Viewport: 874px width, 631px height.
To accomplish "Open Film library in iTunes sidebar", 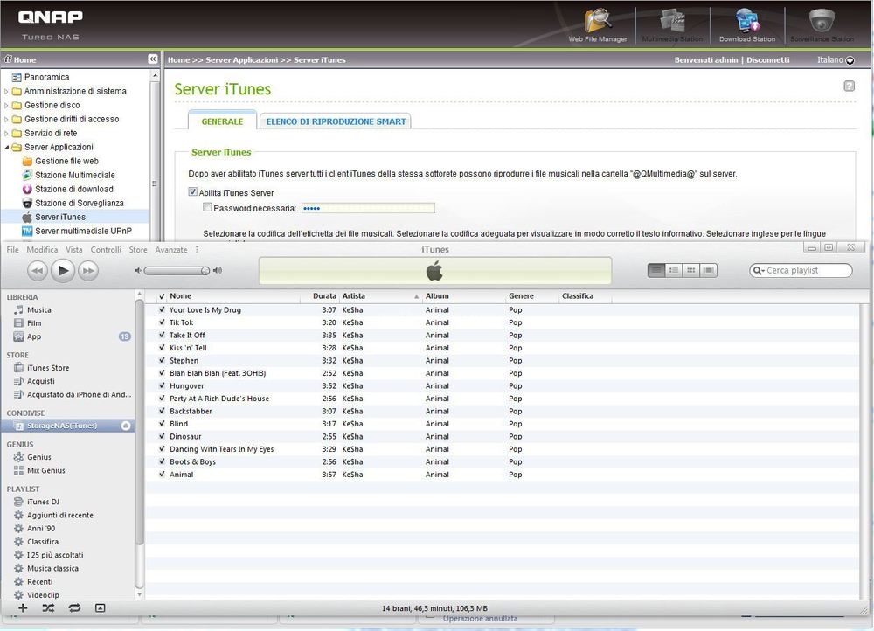I will click(34, 323).
